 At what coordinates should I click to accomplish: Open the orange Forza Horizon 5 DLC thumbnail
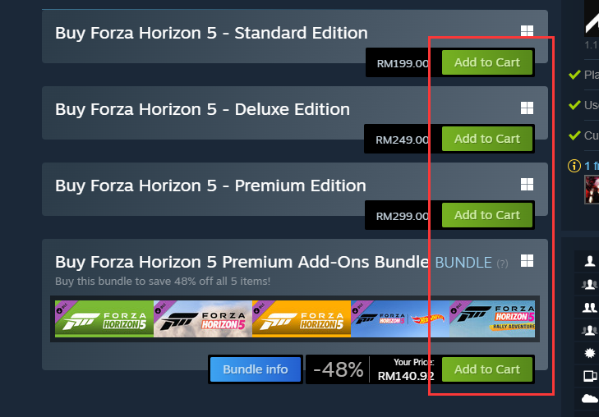pyautogui.click(x=302, y=319)
